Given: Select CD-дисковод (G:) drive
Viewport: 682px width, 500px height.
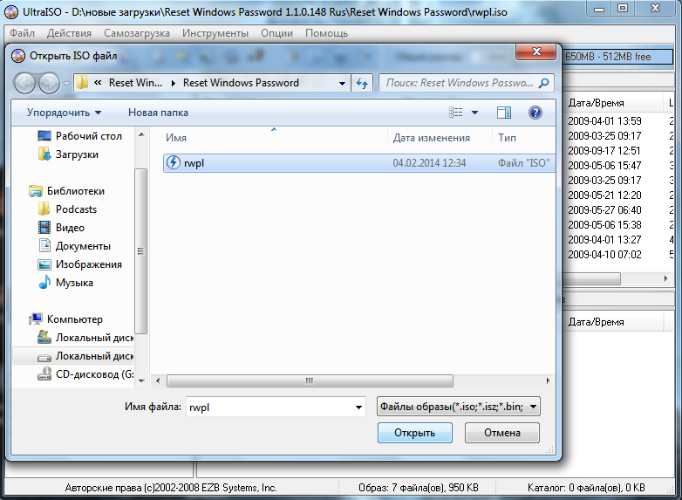Looking at the screenshot, I should [85, 374].
